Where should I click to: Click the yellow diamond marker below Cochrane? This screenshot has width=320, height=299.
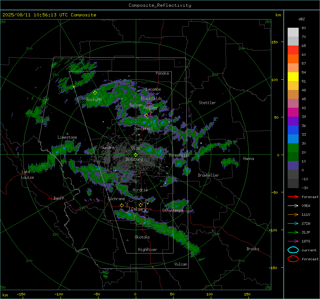coord(122,205)
